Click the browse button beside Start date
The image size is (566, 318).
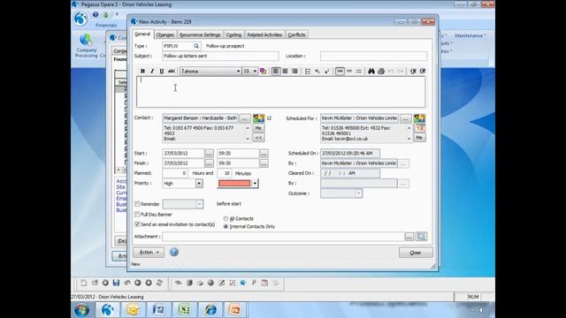(209, 154)
